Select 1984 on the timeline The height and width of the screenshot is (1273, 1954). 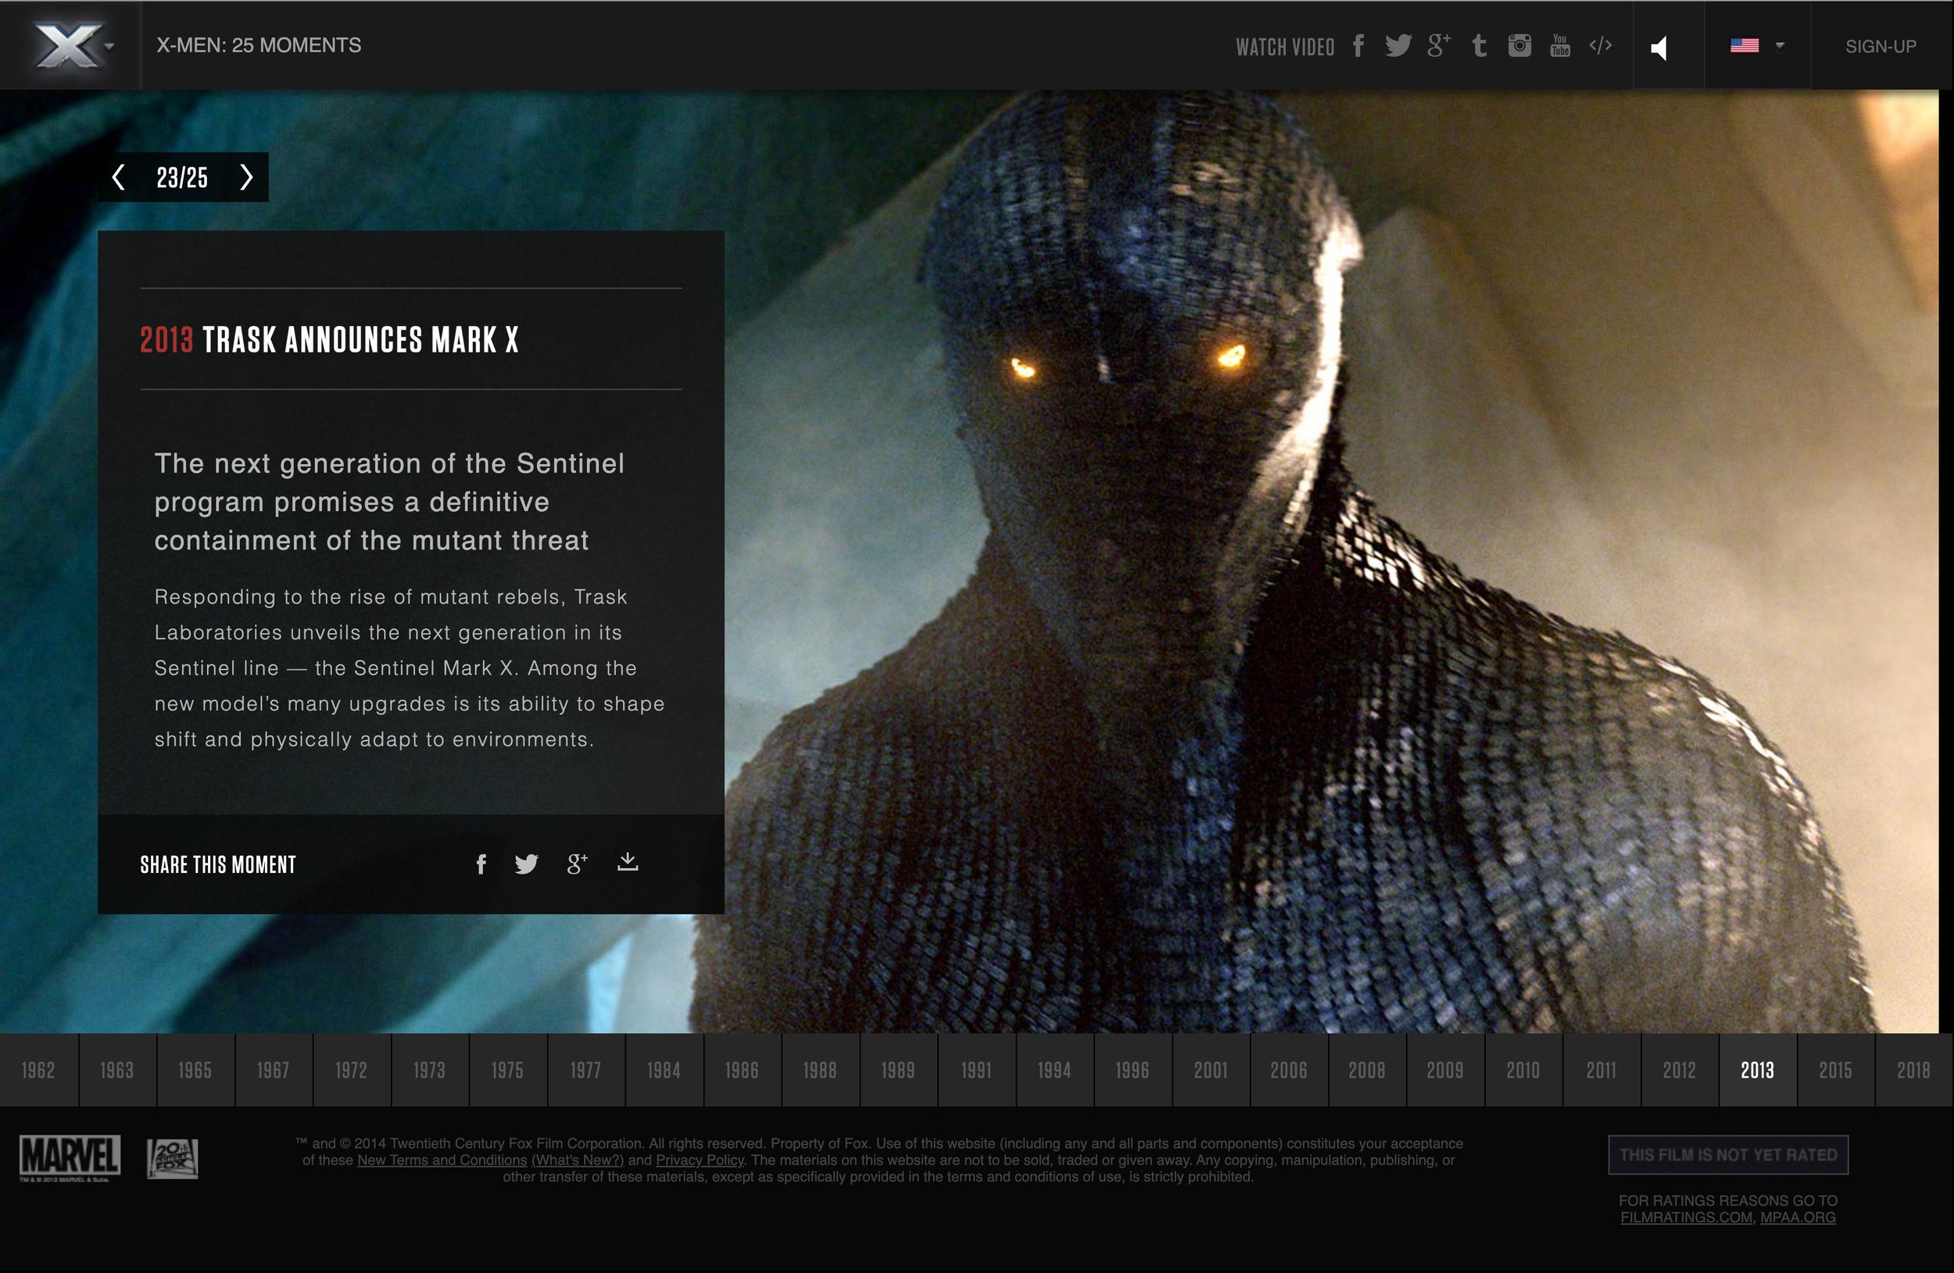[664, 1071]
